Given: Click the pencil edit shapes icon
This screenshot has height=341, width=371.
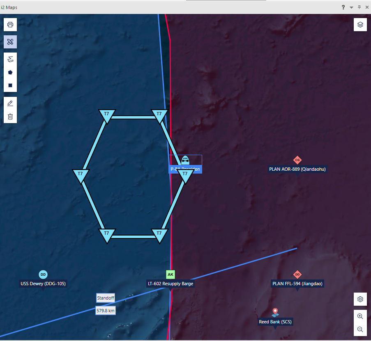Looking at the screenshot, I should 10,103.
